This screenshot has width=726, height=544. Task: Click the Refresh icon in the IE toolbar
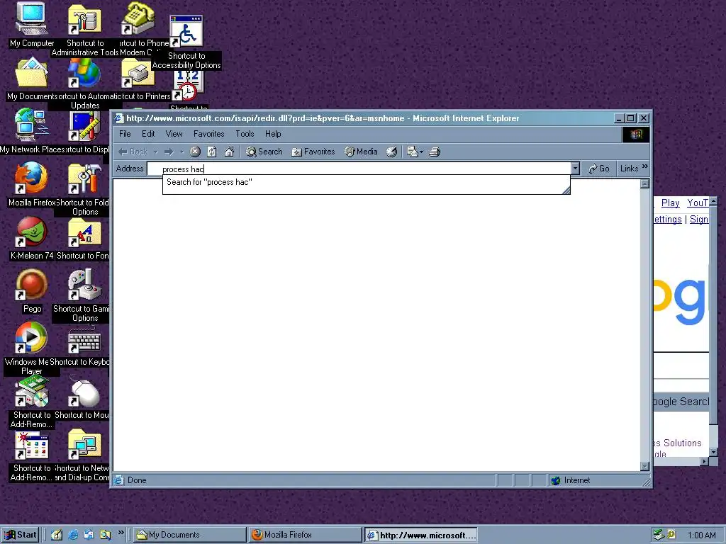tap(211, 152)
